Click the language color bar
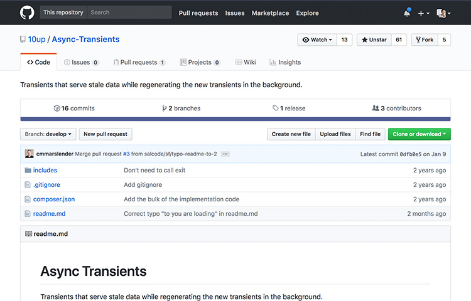 [235, 119]
